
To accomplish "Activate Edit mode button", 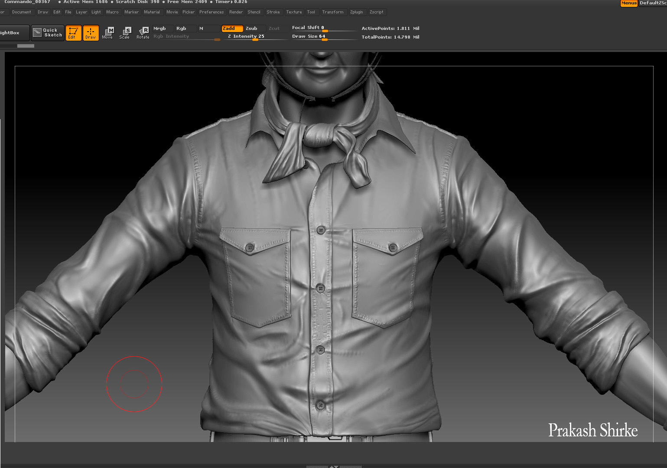I will point(73,33).
